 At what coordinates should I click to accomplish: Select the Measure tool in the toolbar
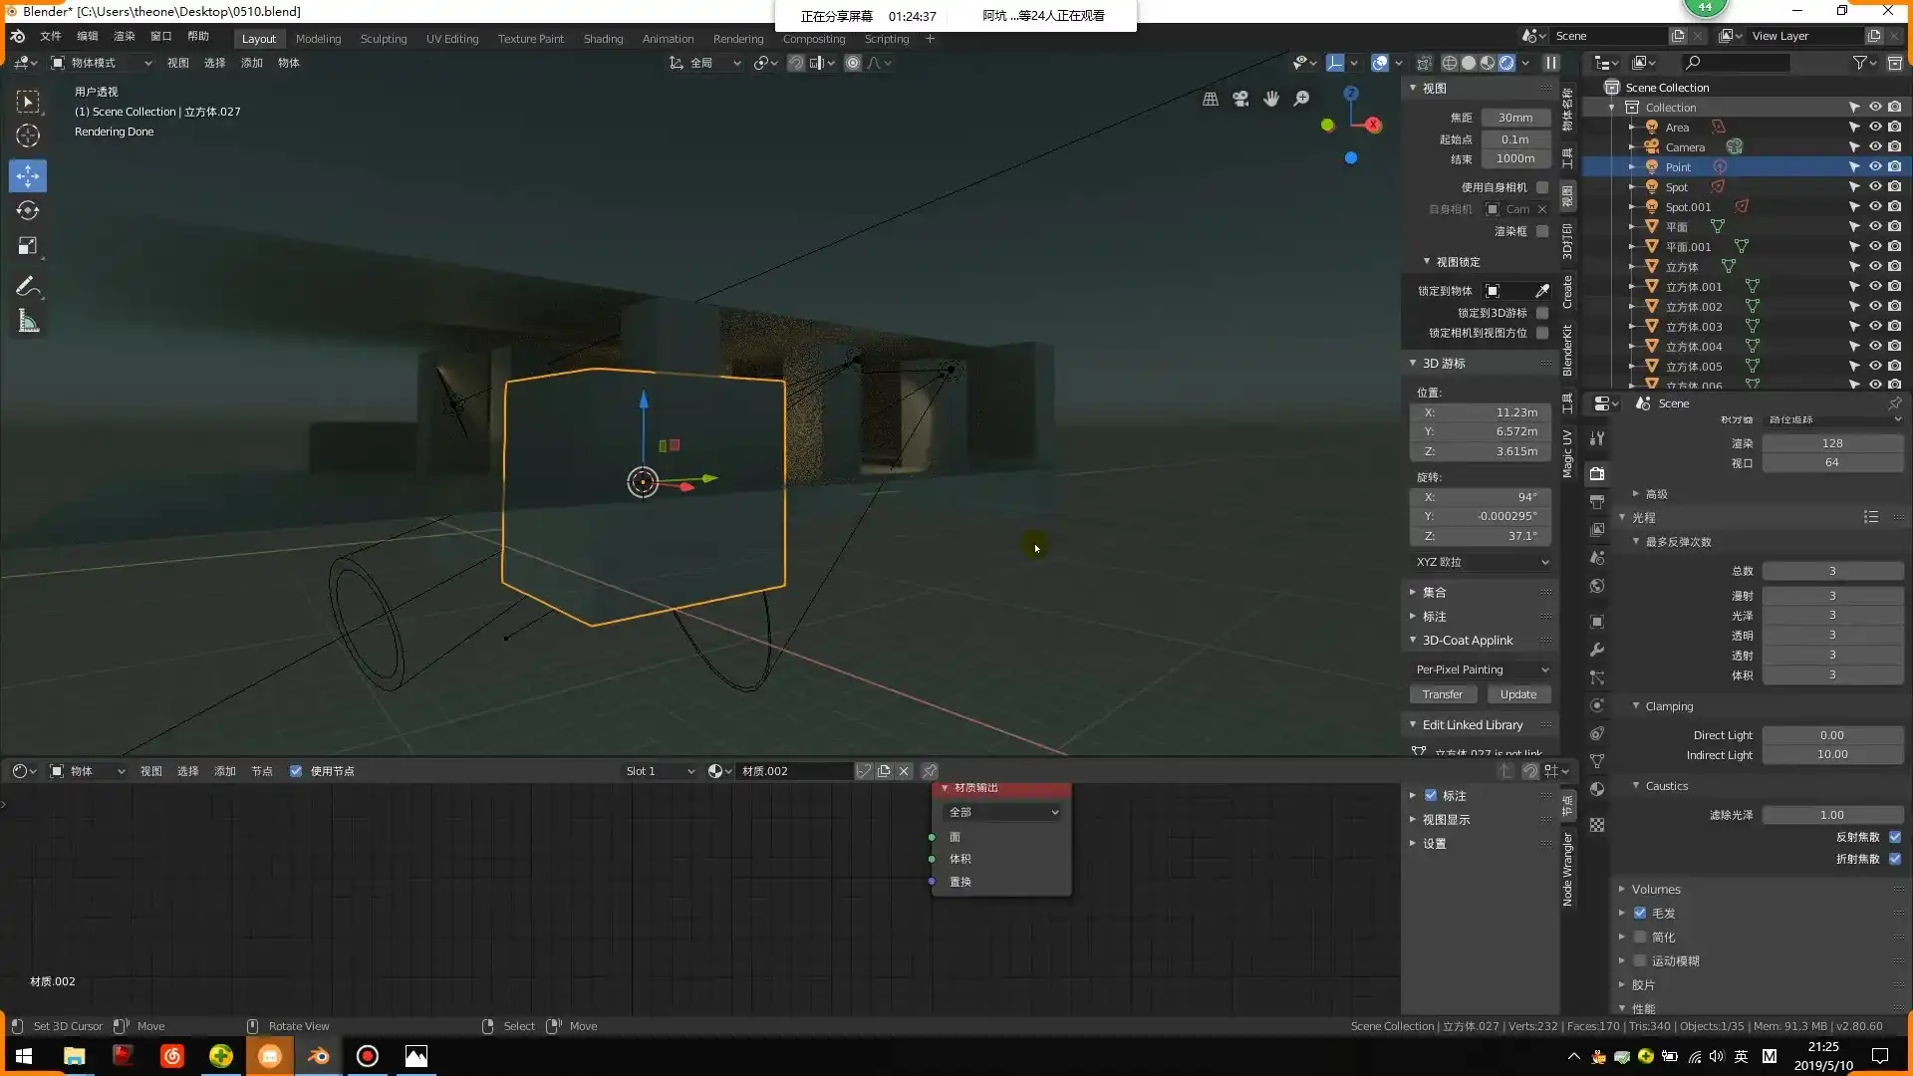click(x=28, y=322)
